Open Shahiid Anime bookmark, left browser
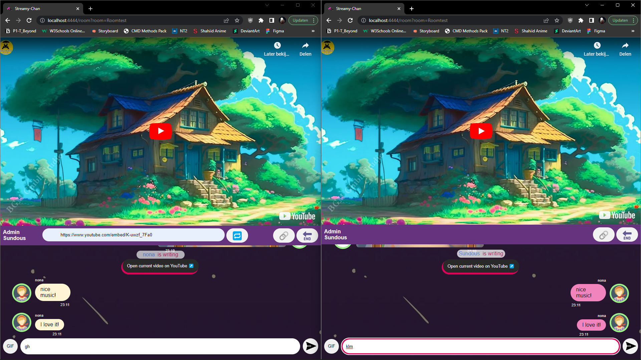641x360 pixels. coord(210,31)
